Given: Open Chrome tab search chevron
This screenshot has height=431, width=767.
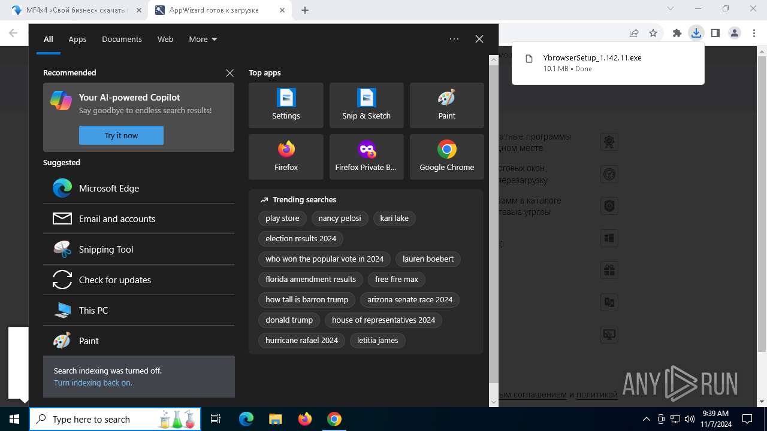Looking at the screenshot, I should pos(671,8).
